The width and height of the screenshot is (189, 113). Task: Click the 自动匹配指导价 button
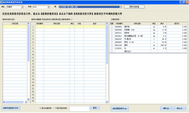(x=119, y=109)
